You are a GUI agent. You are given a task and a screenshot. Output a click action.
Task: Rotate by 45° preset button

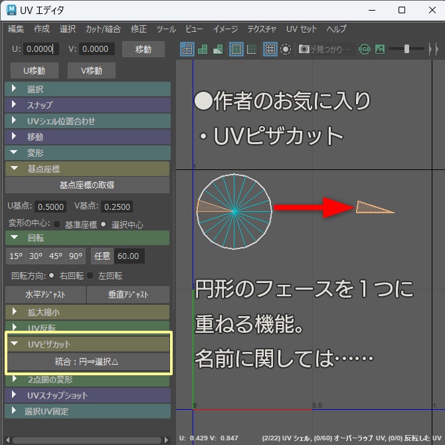tap(56, 256)
